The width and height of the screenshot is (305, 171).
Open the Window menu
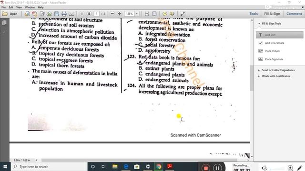pyautogui.click(x=30, y=8)
